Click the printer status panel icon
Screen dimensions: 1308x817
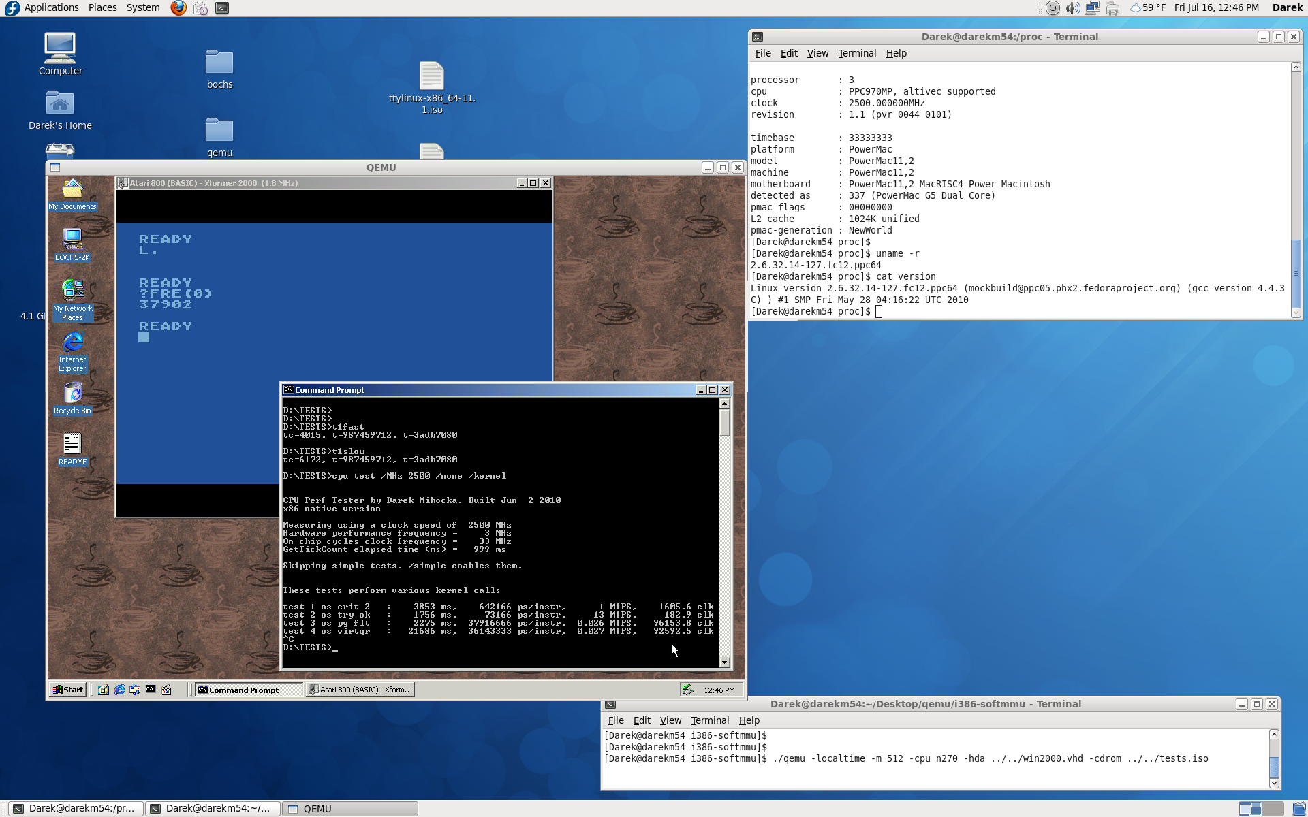pyautogui.click(x=1112, y=8)
